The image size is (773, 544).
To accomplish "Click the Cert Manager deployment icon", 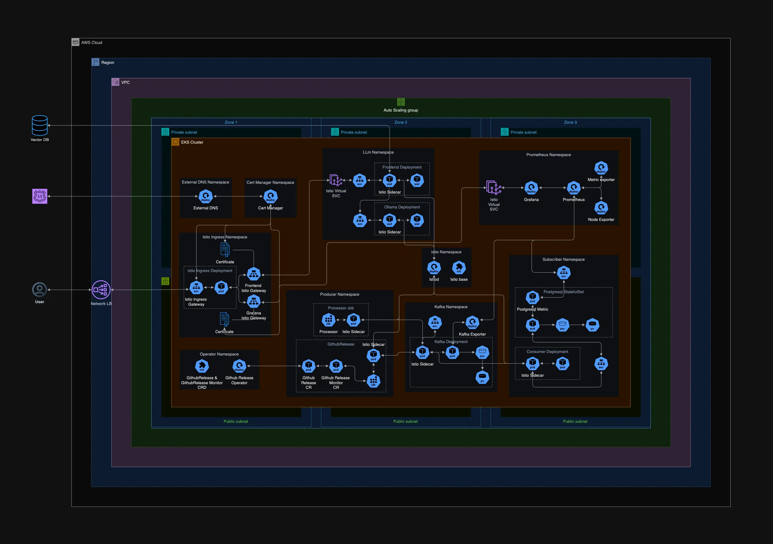I will pos(270,196).
